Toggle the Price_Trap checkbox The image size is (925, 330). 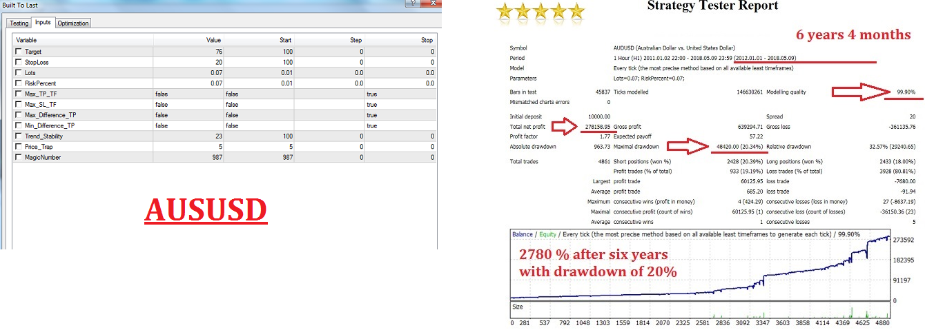click(x=18, y=147)
